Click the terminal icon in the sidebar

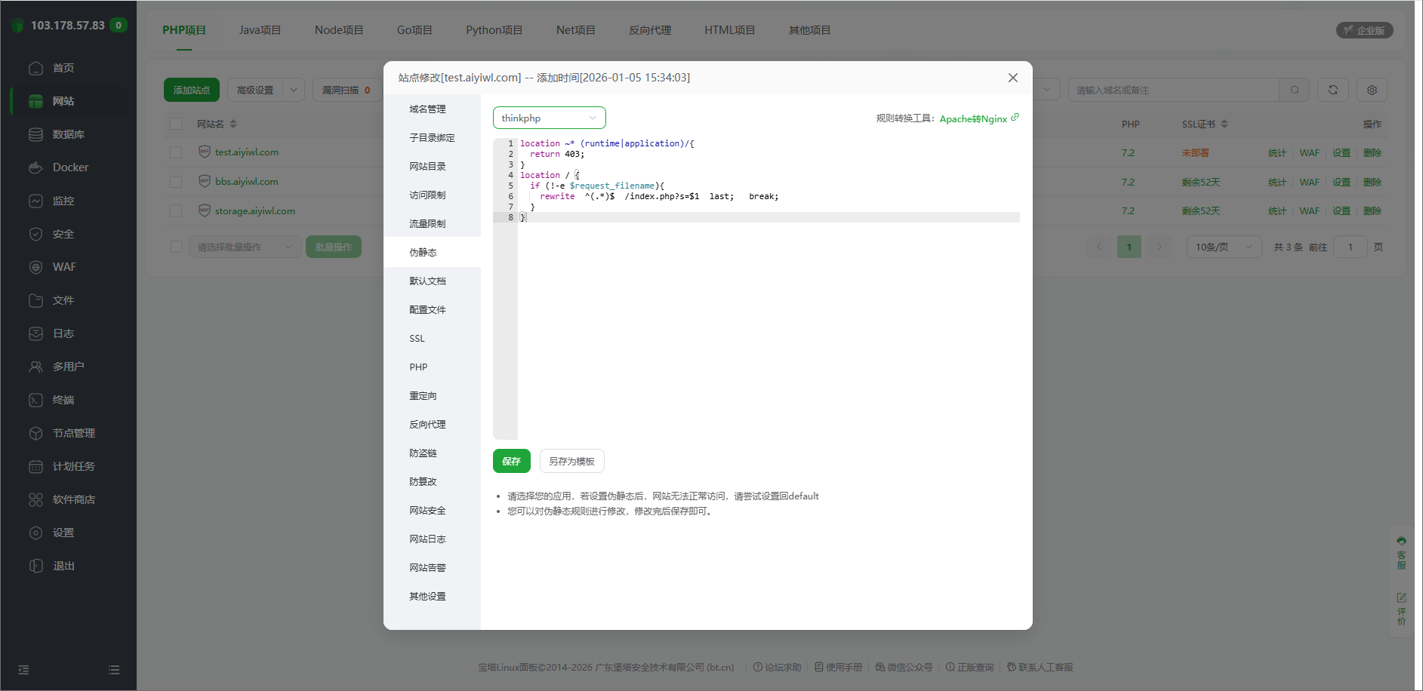35,400
